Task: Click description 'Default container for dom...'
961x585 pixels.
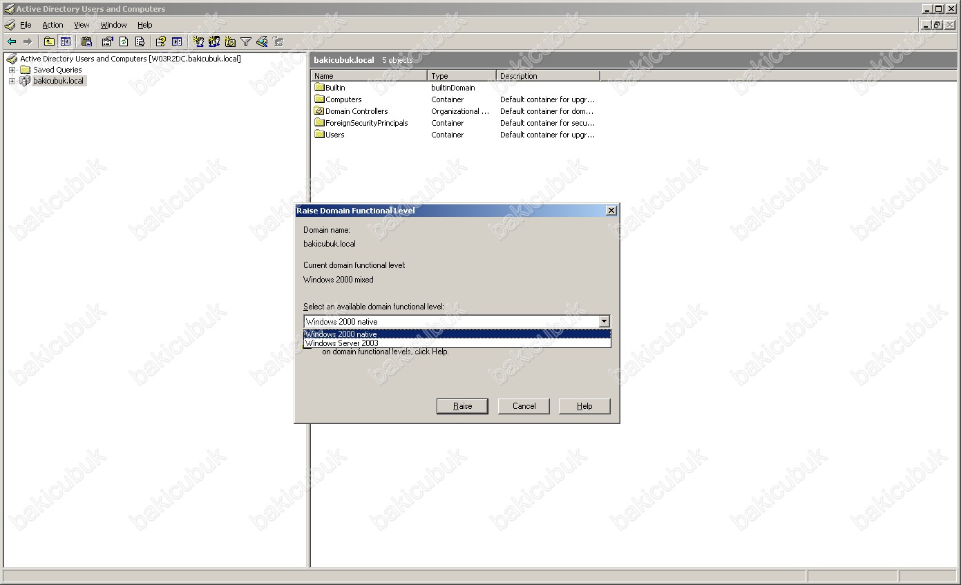Action: (547, 111)
